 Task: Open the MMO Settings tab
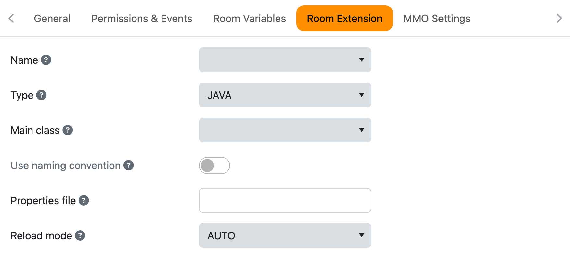click(x=436, y=18)
